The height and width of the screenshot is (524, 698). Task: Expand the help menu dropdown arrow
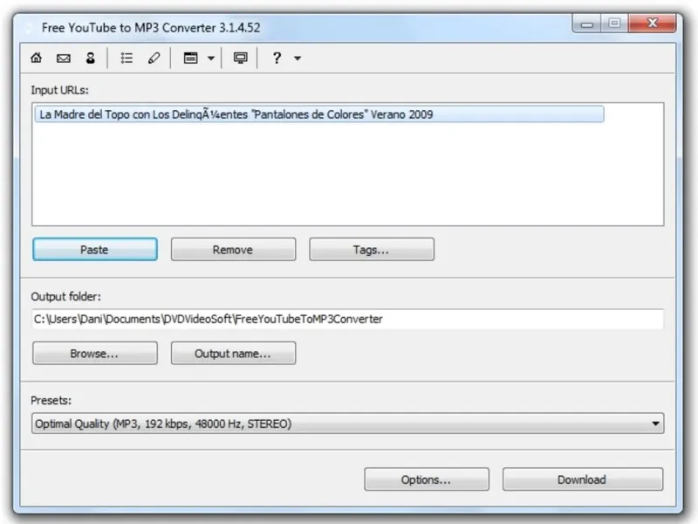[x=298, y=58]
